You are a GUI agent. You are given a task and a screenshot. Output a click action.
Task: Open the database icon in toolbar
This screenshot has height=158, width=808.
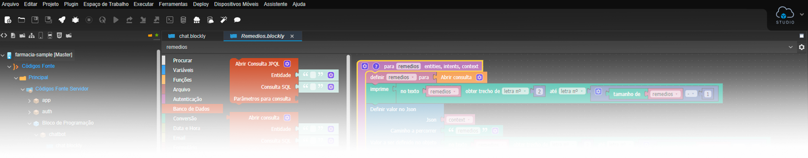(183, 20)
